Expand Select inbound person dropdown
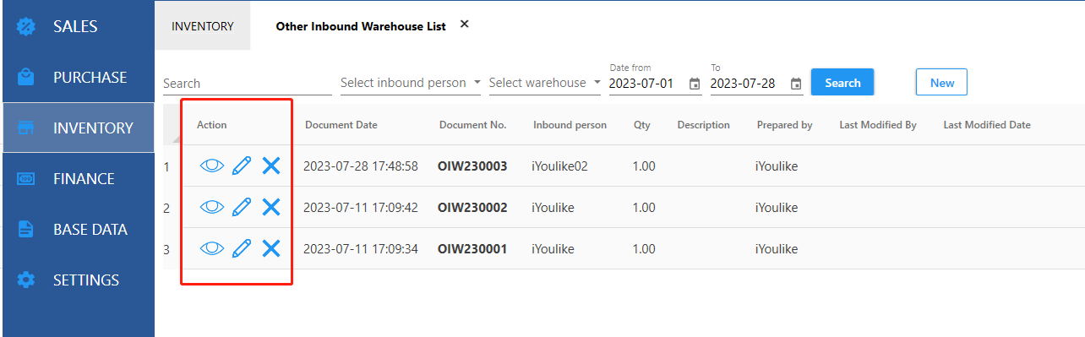The width and height of the screenshot is (1085, 337). tap(477, 83)
